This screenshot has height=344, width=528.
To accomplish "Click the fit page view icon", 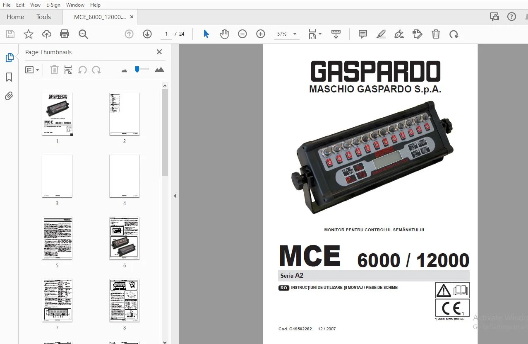I will (312, 34).
